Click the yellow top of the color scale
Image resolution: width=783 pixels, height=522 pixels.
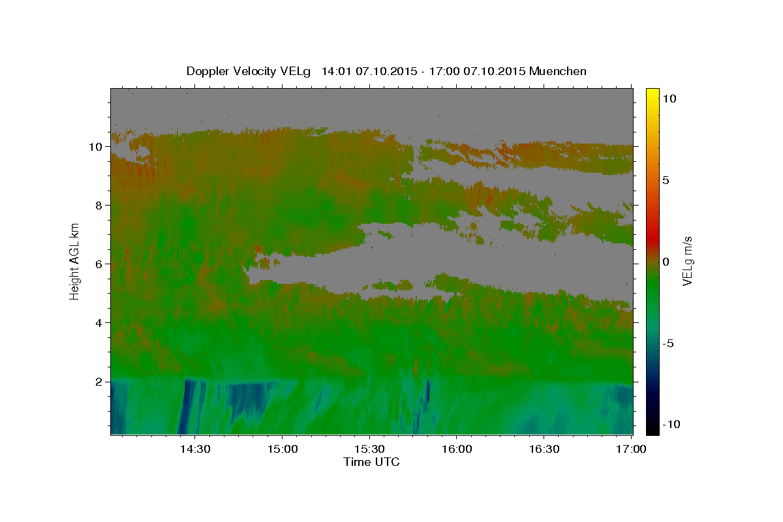(652, 93)
